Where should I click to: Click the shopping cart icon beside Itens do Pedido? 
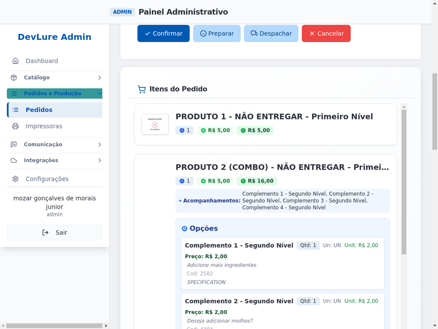(142, 89)
